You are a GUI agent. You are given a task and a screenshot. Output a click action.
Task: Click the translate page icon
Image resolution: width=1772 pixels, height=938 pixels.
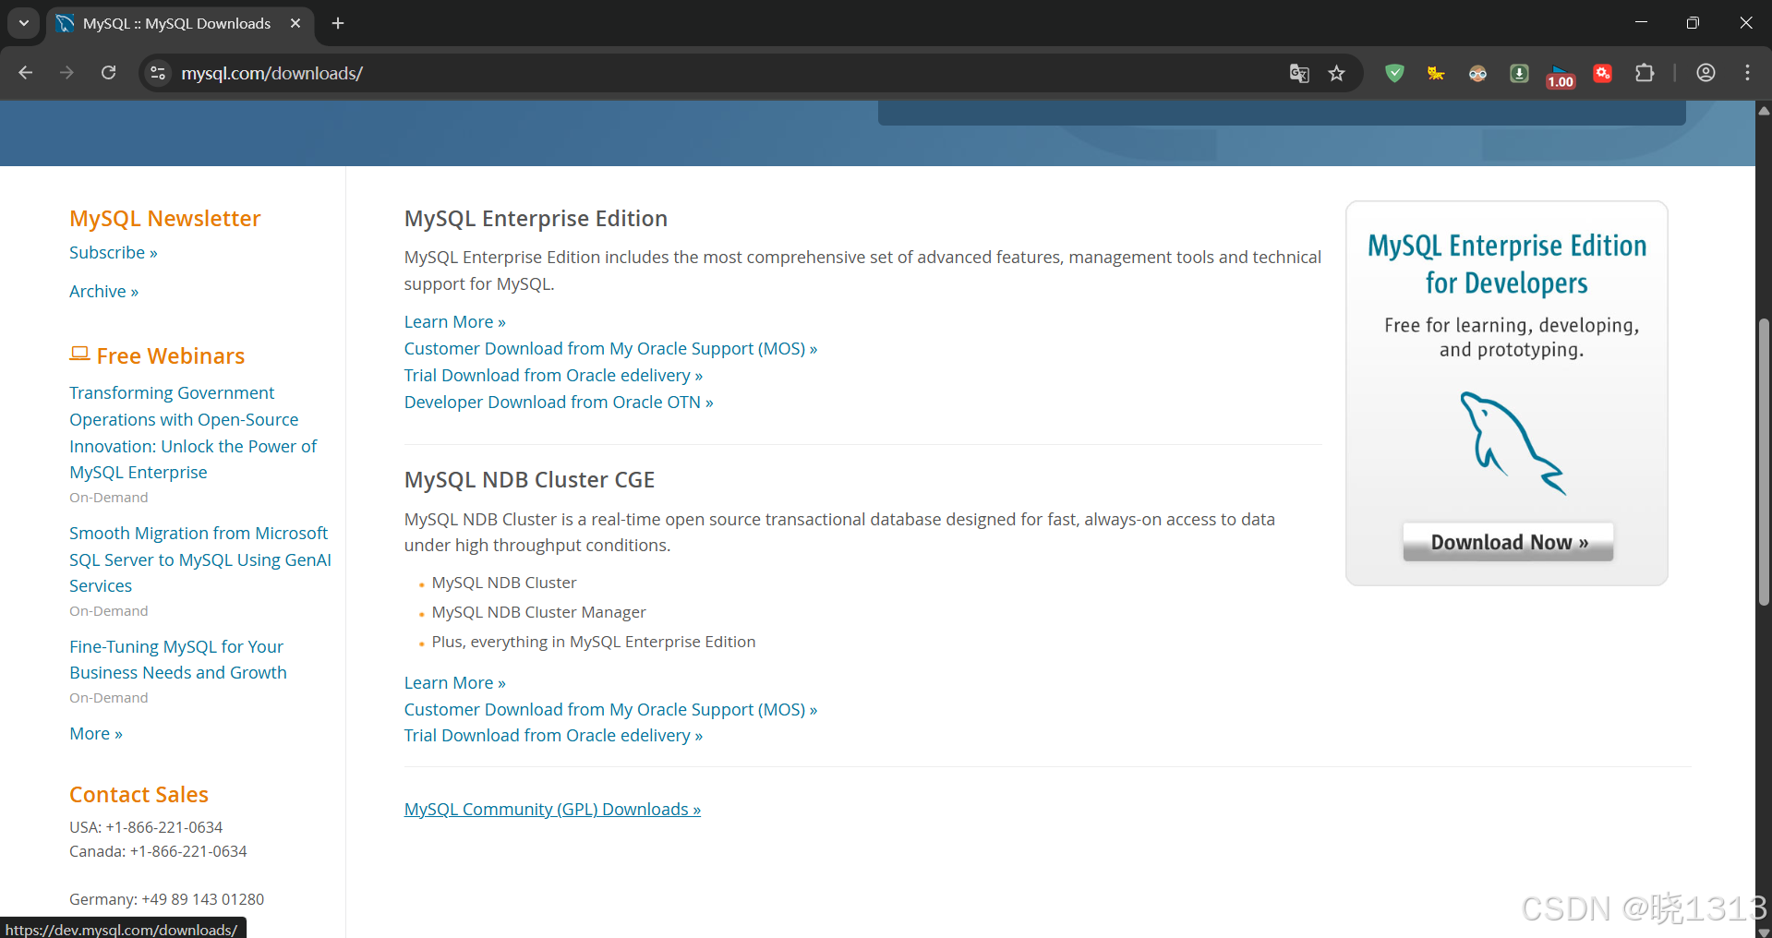point(1299,73)
